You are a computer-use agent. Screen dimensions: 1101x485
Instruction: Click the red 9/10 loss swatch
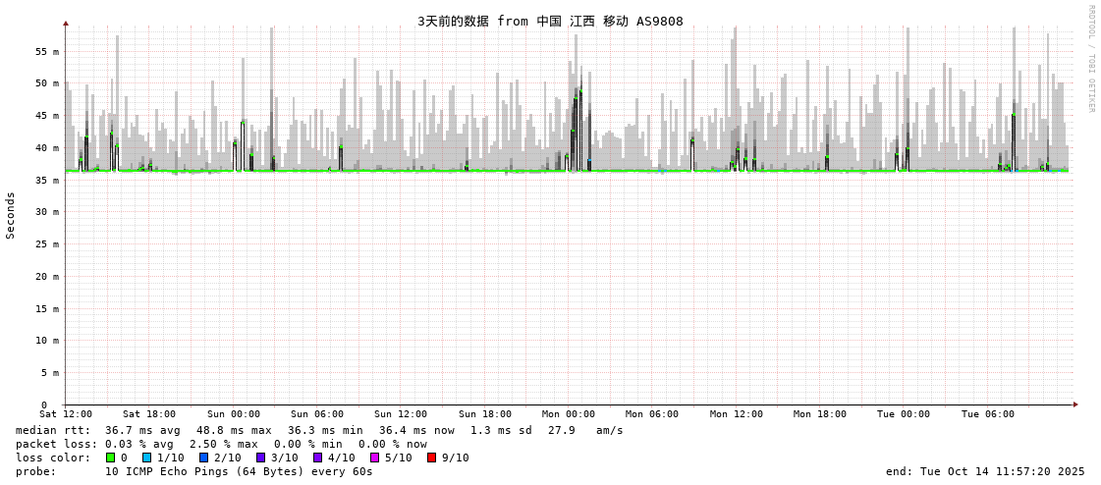click(432, 458)
